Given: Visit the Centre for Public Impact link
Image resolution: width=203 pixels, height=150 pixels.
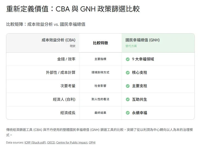Looking at the screenshot, I should 72,143.
